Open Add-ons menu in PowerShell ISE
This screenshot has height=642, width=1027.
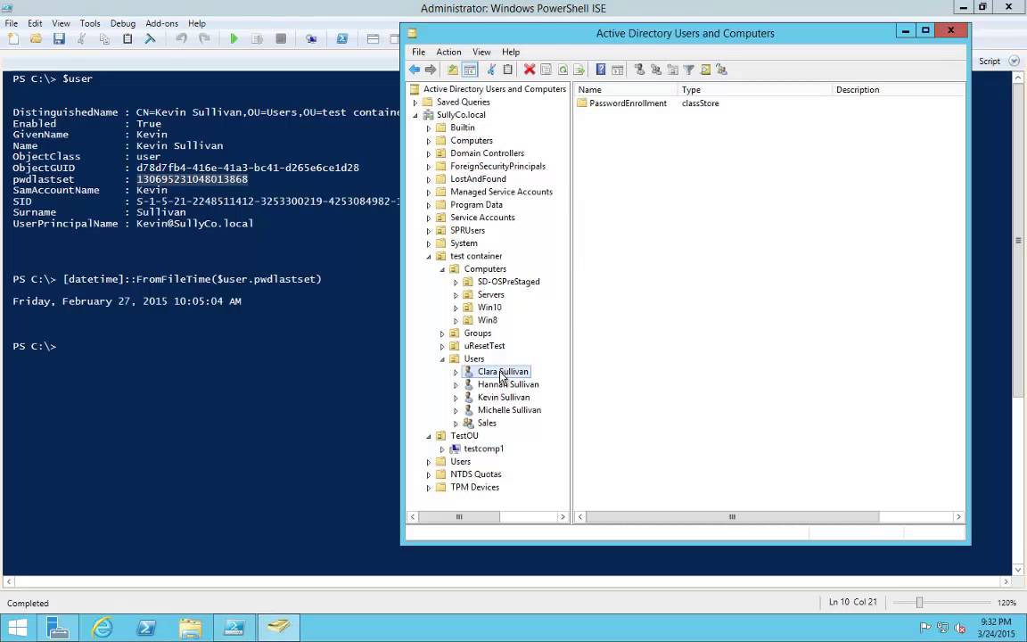161,23
